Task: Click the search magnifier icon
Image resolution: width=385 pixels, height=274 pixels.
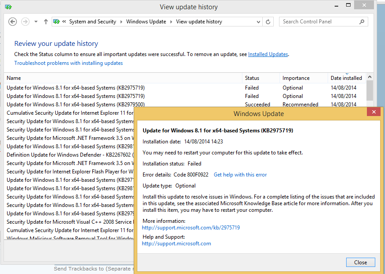Action: point(362,22)
